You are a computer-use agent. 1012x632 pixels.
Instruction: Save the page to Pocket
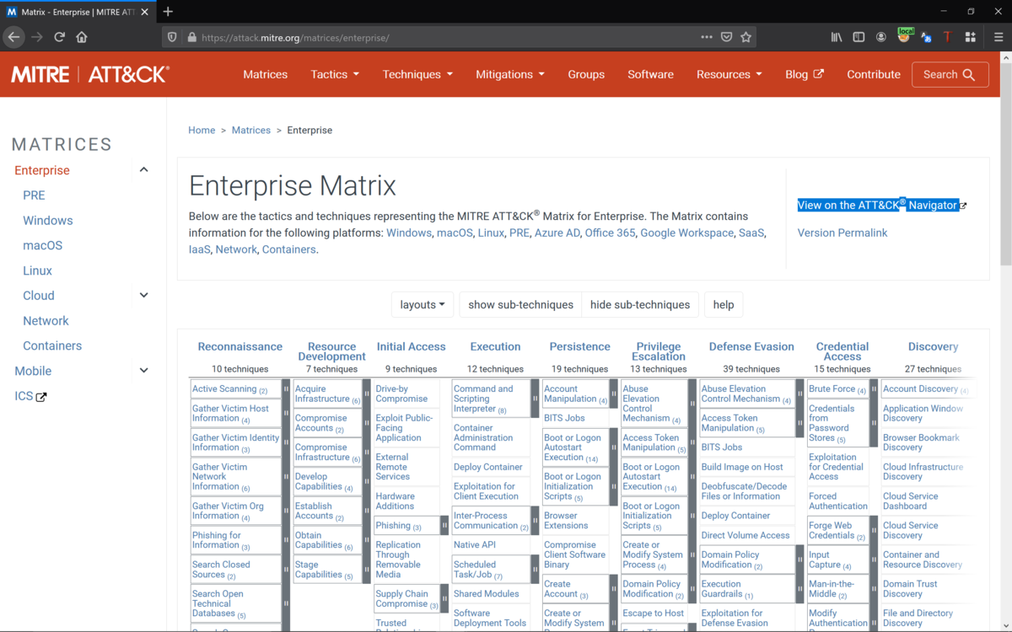click(x=726, y=37)
